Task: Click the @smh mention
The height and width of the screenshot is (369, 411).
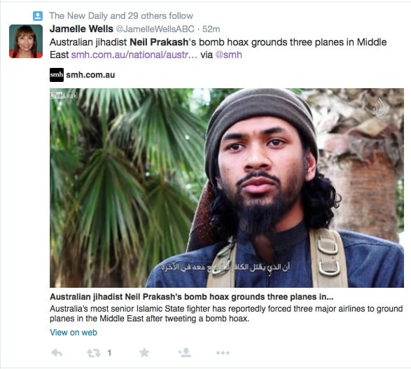Action: click(x=228, y=55)
